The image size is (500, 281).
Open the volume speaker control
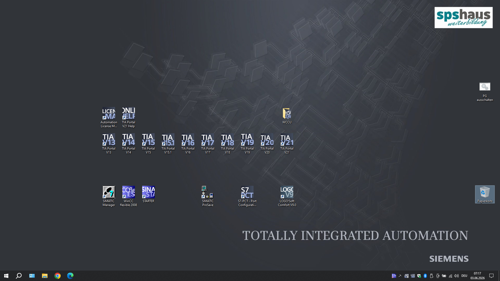tap(457, 276)
